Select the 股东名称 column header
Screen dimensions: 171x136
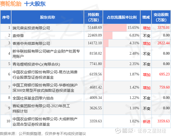coord(48,17)
